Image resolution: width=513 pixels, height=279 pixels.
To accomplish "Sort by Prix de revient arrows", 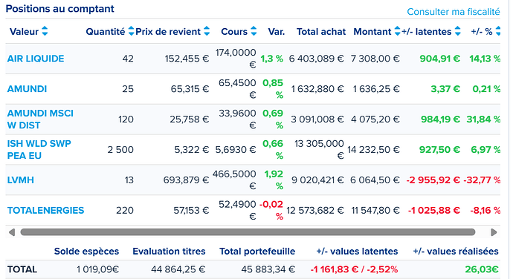I will [x=207, y=31].
